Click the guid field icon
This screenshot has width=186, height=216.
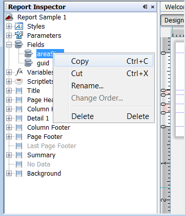pos(29,63)
